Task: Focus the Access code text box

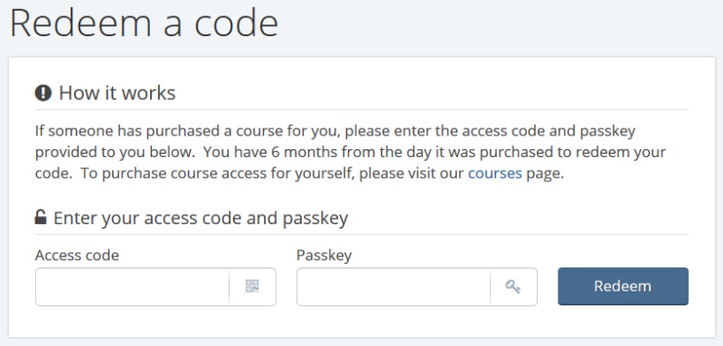Action: pyautogui.click(x=132, y=286)
